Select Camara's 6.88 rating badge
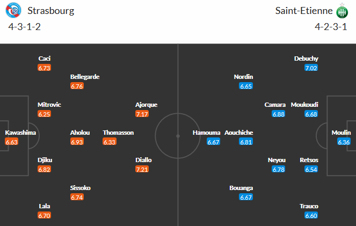The height and width of the screenshot is (226, 356). click(278, 114)
